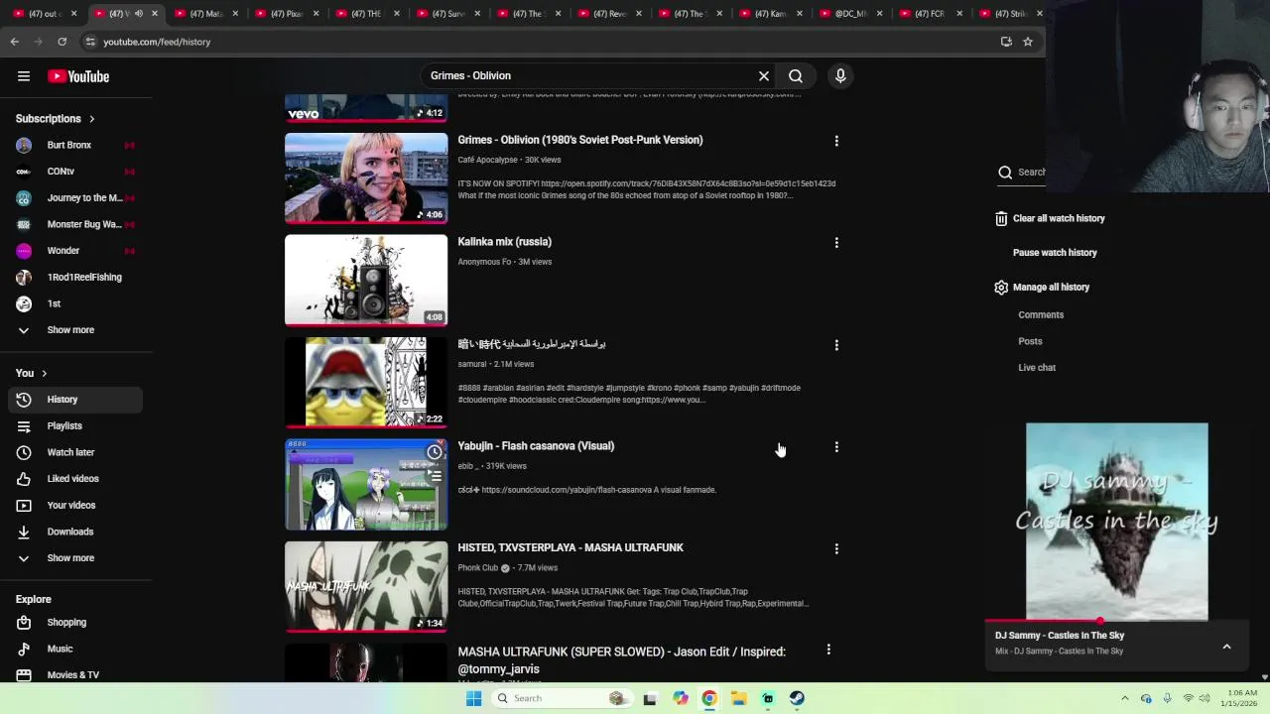Image resolution: width=1270 pixels, height=714 pixels.
Task: Click Chrome icon in taskbar
Action: point(709,698)
